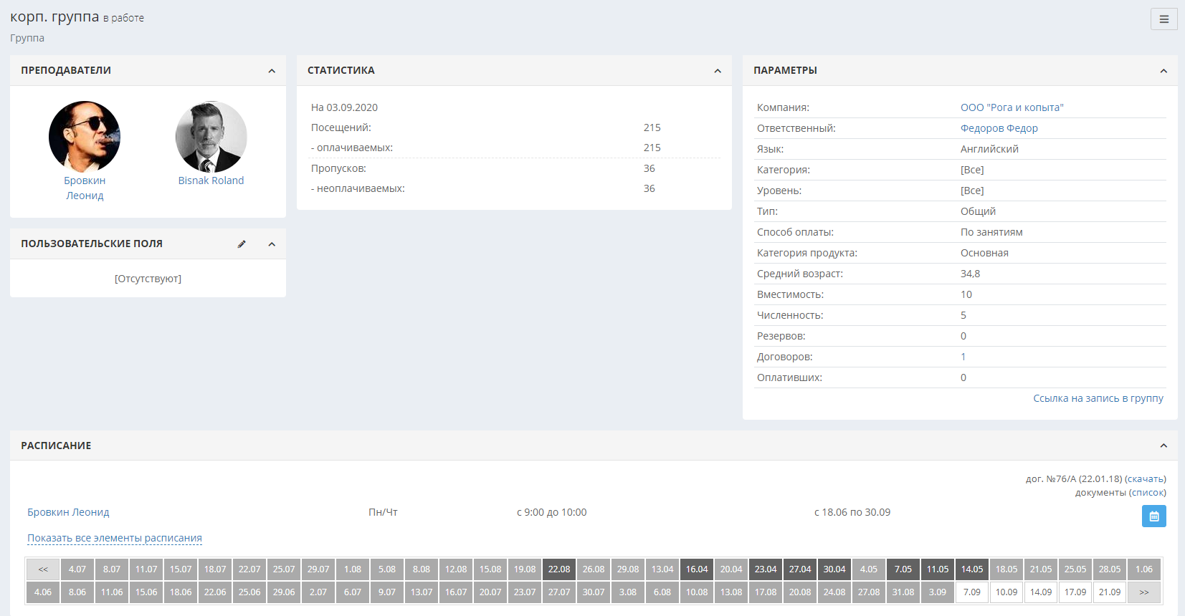
Task: Open Bisnak Roland profile link
Action: tap(211, 181)
